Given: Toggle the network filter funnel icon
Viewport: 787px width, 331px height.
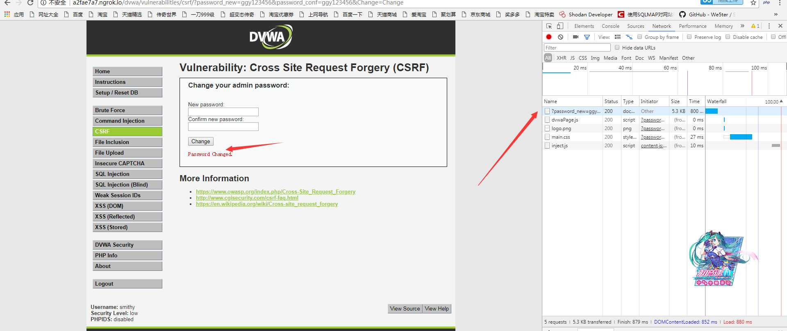Looking at the screenshot, I should pyautogui.click(x=587, y=37).
